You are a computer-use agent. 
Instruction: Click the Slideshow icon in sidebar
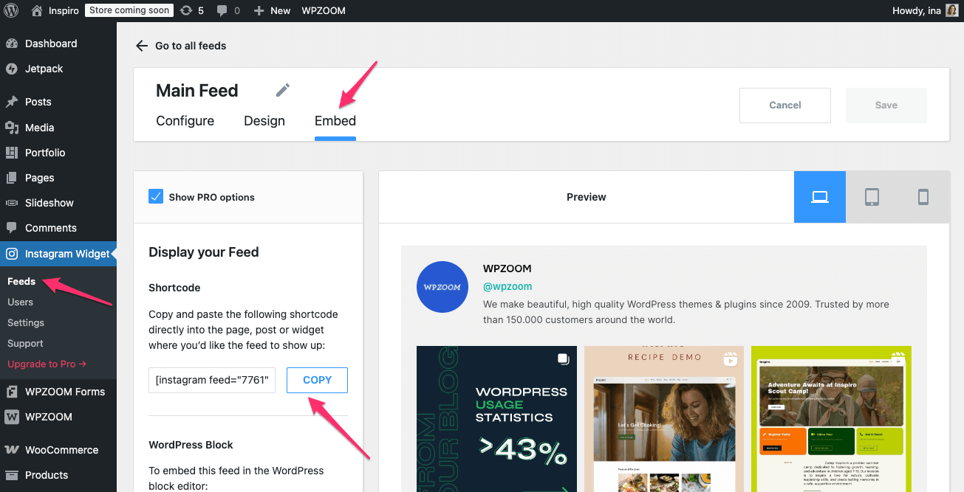click(x=12, y=203)
